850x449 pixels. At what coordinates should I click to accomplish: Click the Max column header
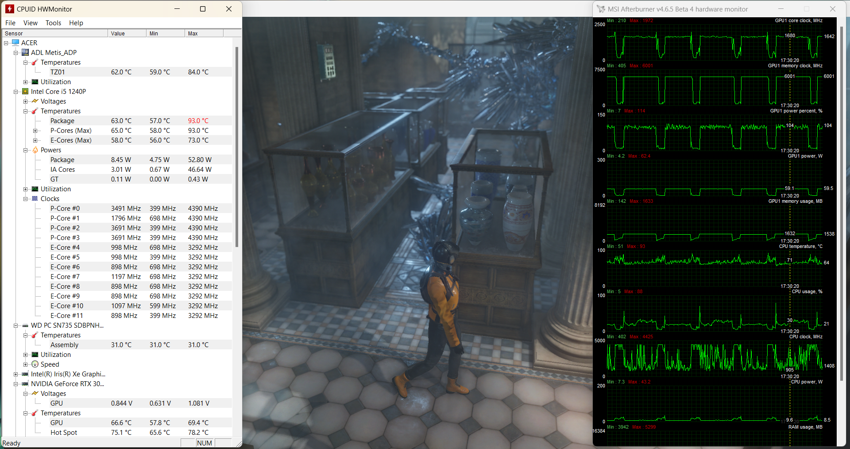click(x=204, y=34)
